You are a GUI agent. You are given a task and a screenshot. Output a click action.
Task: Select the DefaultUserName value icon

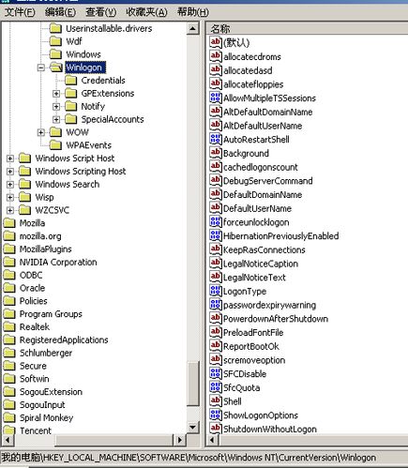[216, 208]
